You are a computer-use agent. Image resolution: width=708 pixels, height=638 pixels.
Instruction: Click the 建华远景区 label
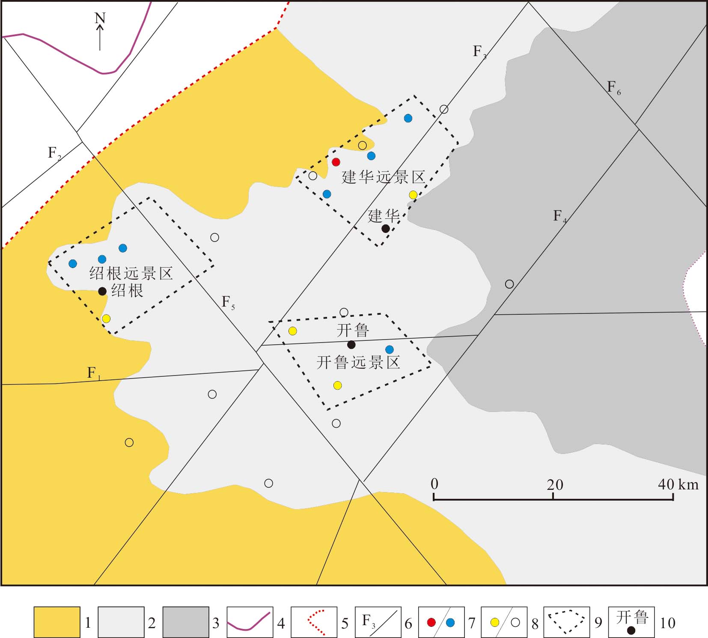tap(384, 177)
